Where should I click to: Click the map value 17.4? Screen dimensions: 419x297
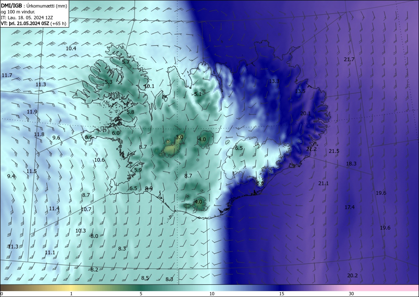coord(349,207)
